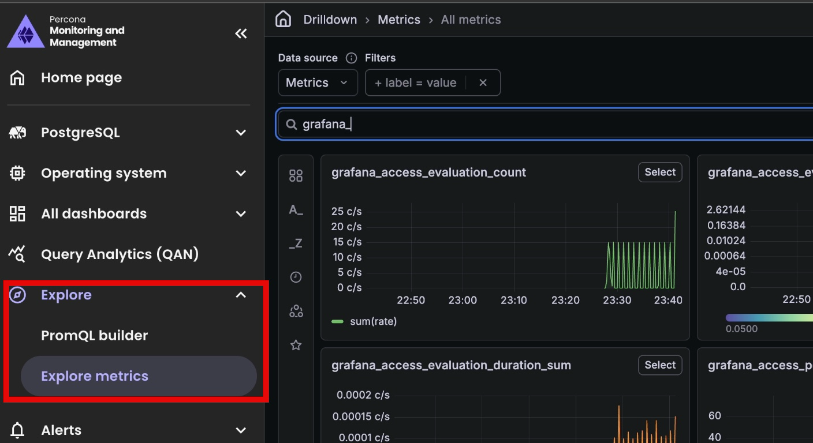Click the Data source info icon
Screen dimensions: 813x443
[x=351, y=58]
